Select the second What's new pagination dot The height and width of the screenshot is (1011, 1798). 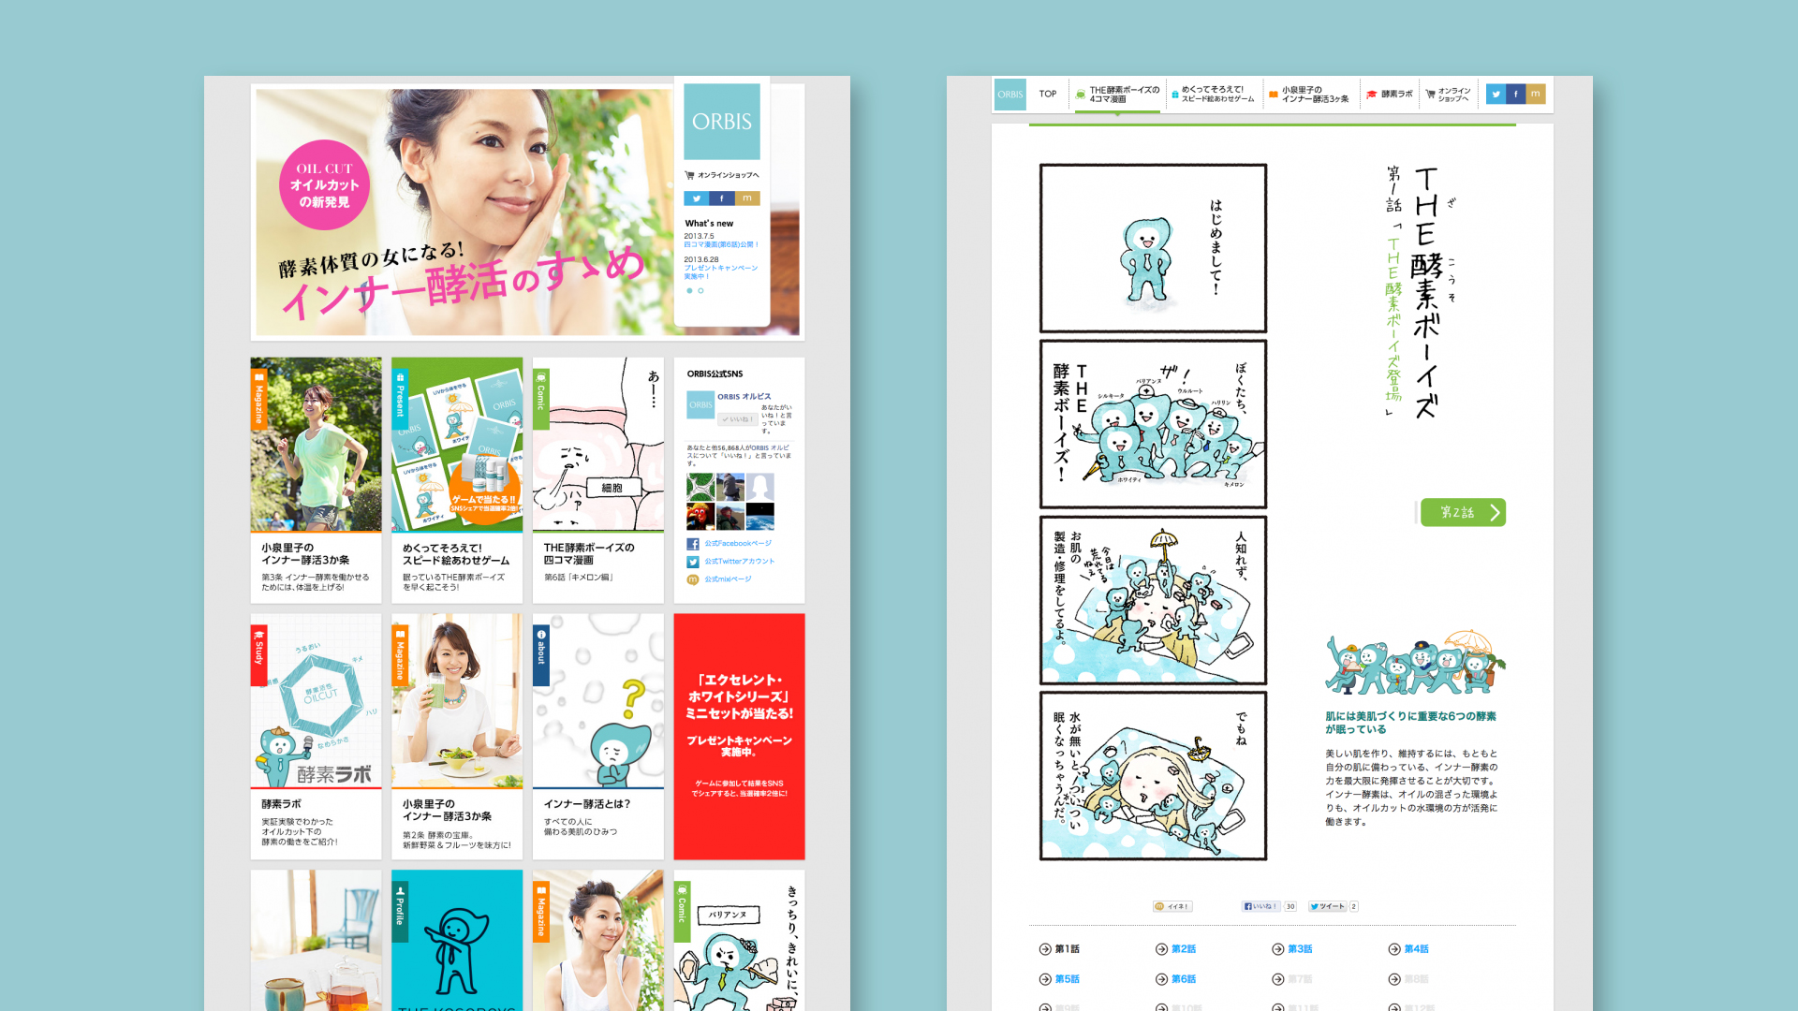700,291
